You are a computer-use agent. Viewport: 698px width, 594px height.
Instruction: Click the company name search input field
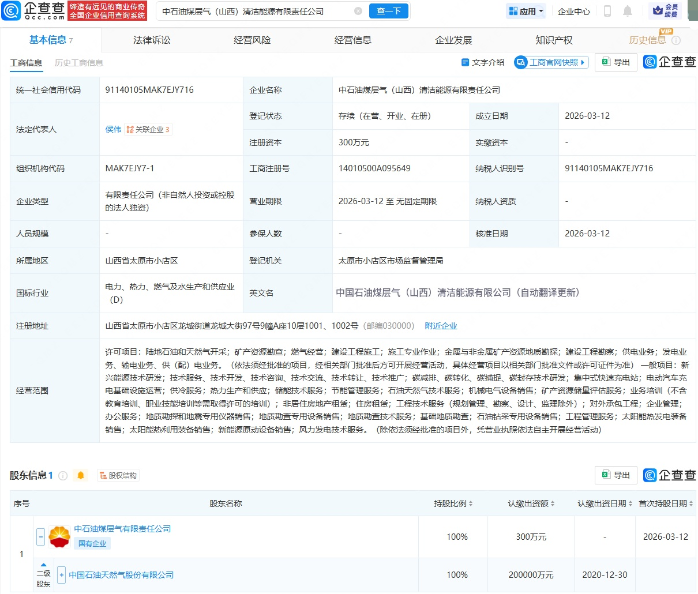254,11
